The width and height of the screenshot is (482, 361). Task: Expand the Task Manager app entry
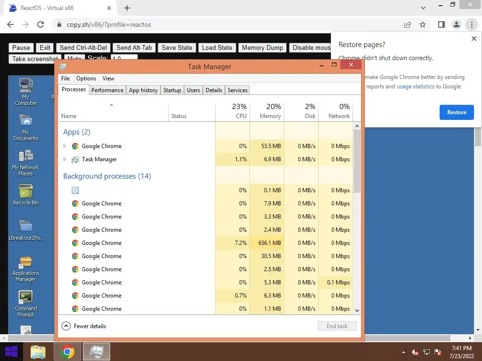tap(64, 159)
